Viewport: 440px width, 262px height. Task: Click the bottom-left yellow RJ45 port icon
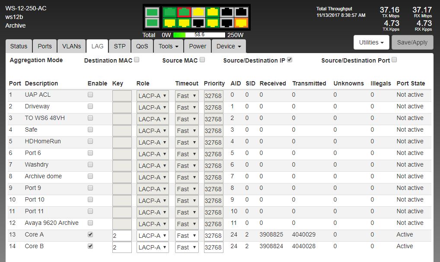coord(170,22)
